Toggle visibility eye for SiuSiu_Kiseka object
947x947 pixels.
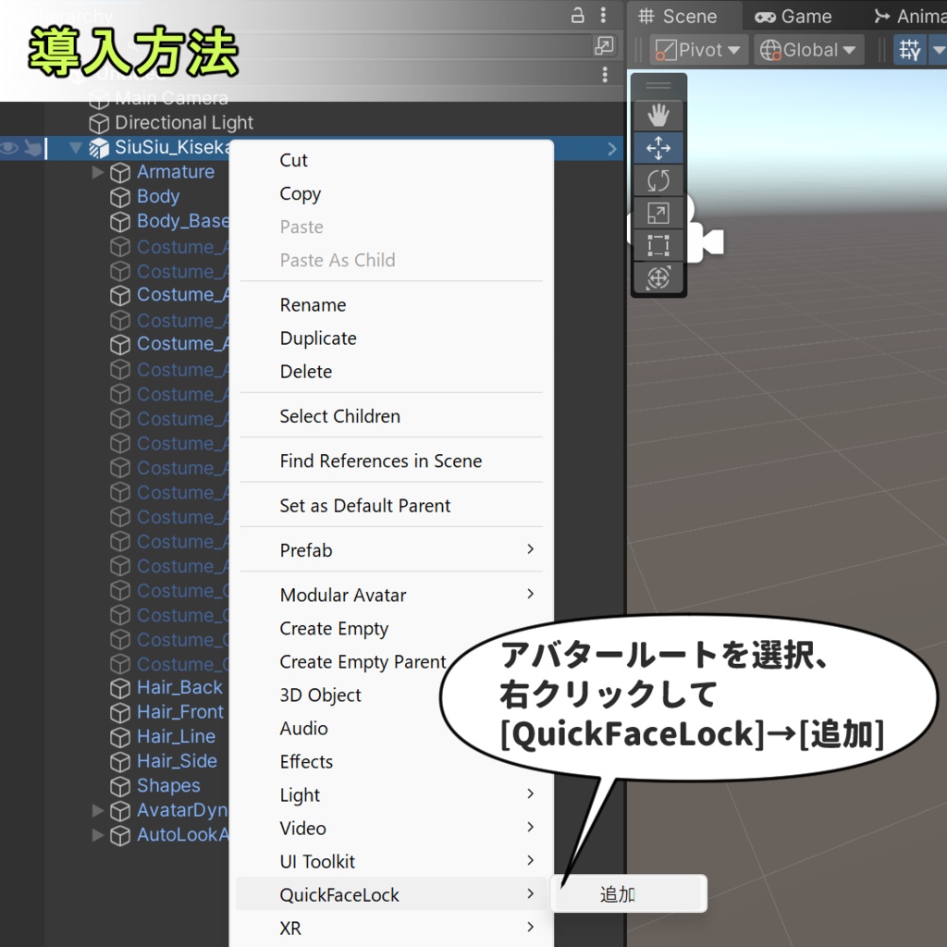(x=9, y=147)
